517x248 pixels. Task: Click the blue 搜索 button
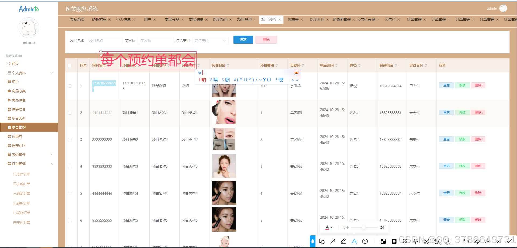click(243, 39)
